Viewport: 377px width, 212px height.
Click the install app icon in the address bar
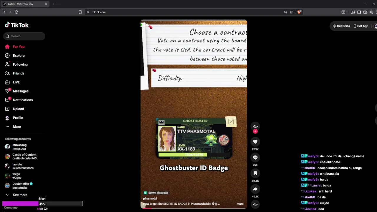pos(292,12)
